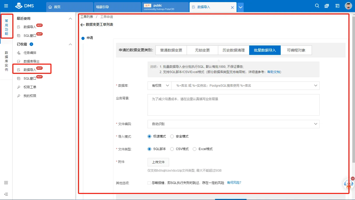Open the assistant robot helper icon

[348, 184]
